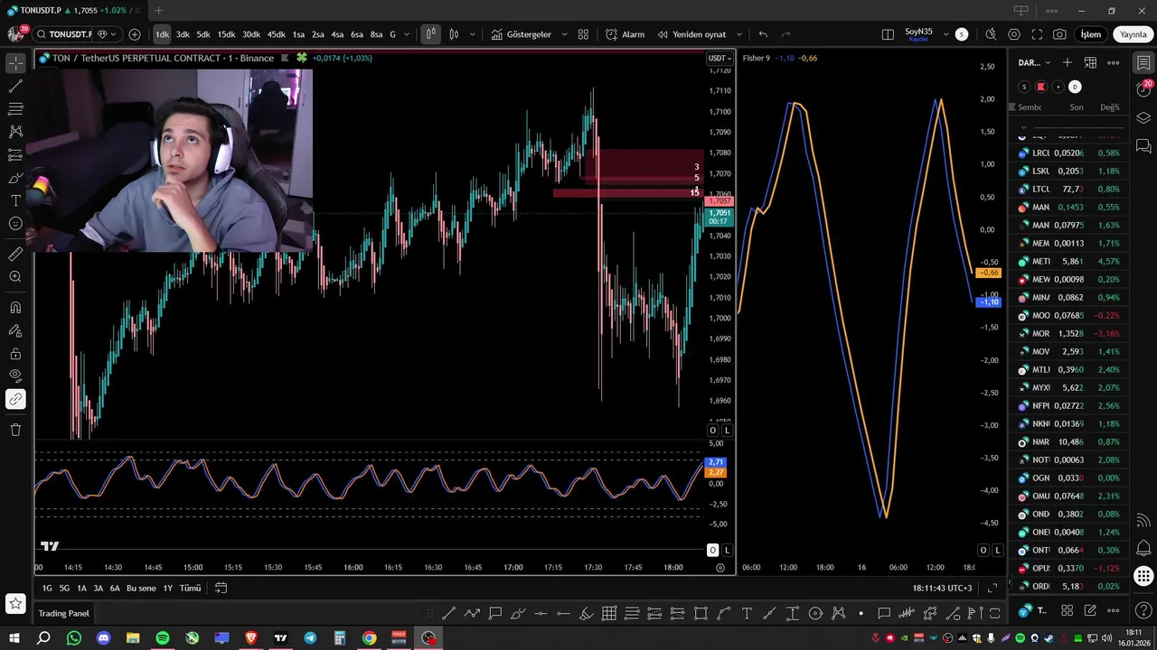Toggle the main chart logarithmic L scale
Screen dimensions: 1157x650
(727, 431)
